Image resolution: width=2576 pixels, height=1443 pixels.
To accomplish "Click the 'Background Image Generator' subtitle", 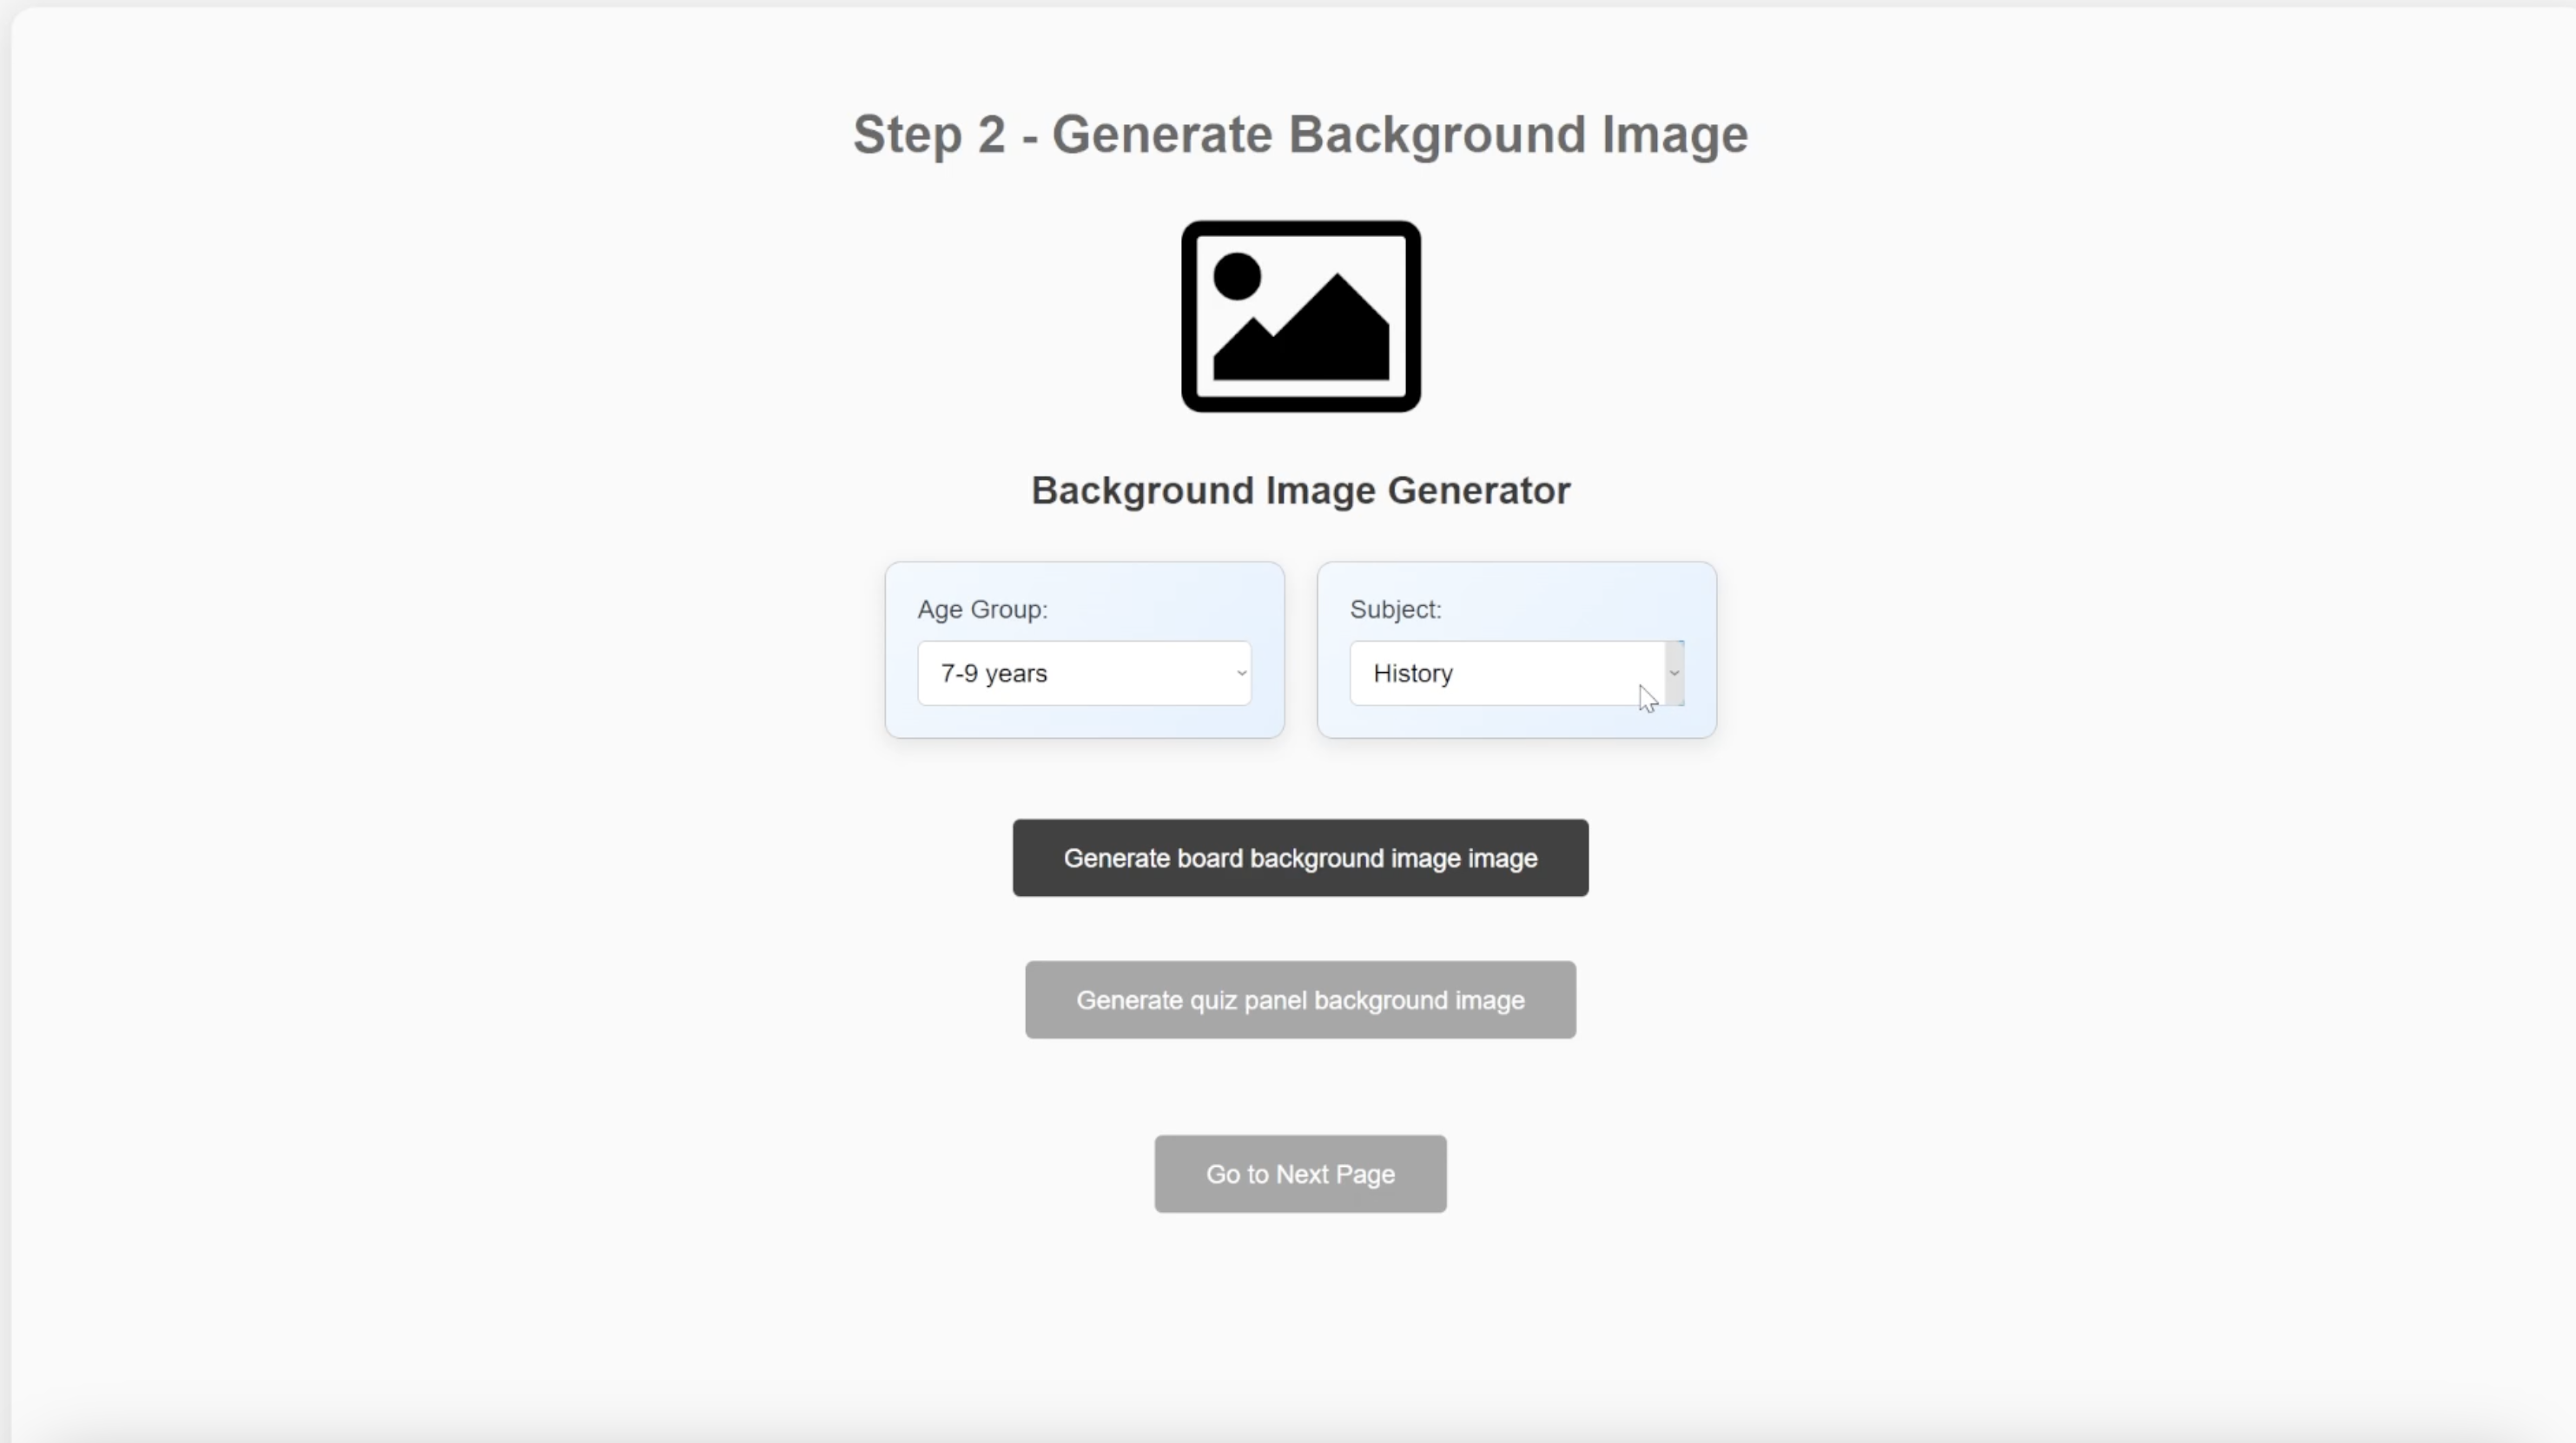I will click(1300, 491).
